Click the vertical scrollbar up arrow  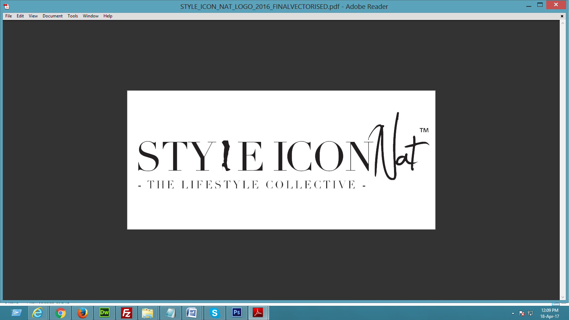tap(563, 23)
